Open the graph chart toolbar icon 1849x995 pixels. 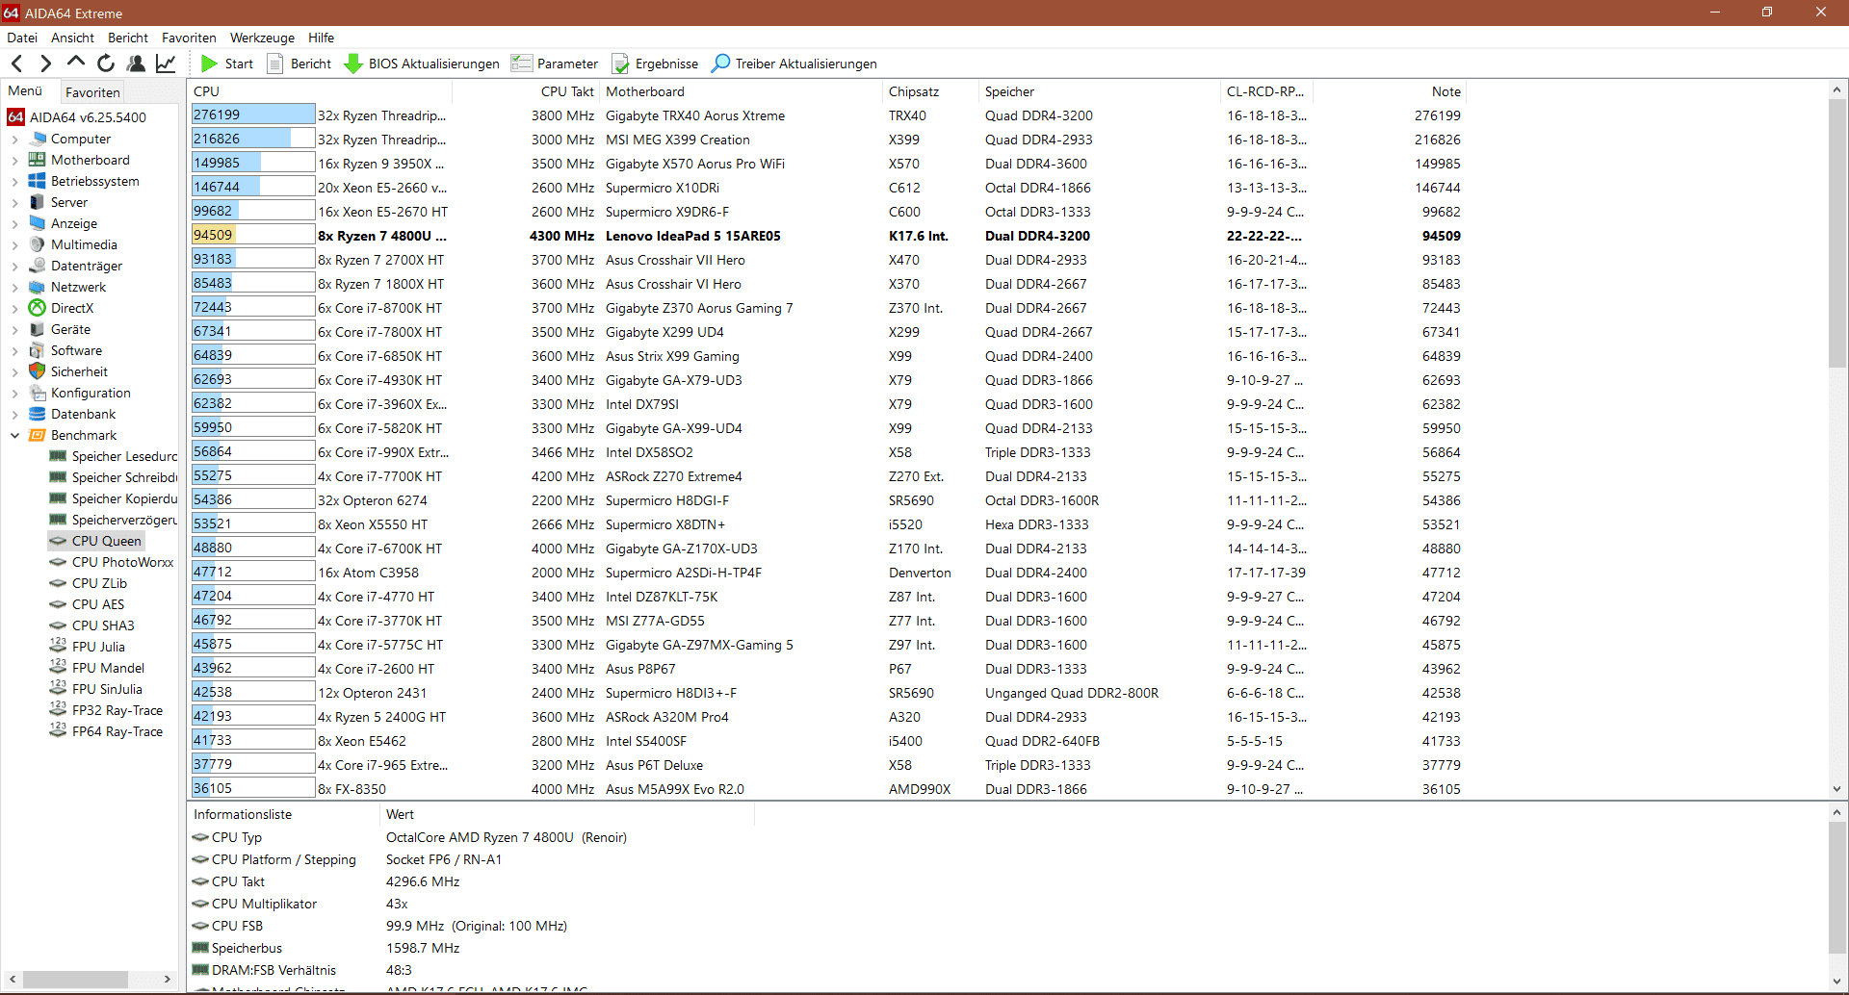pos(166,64)
